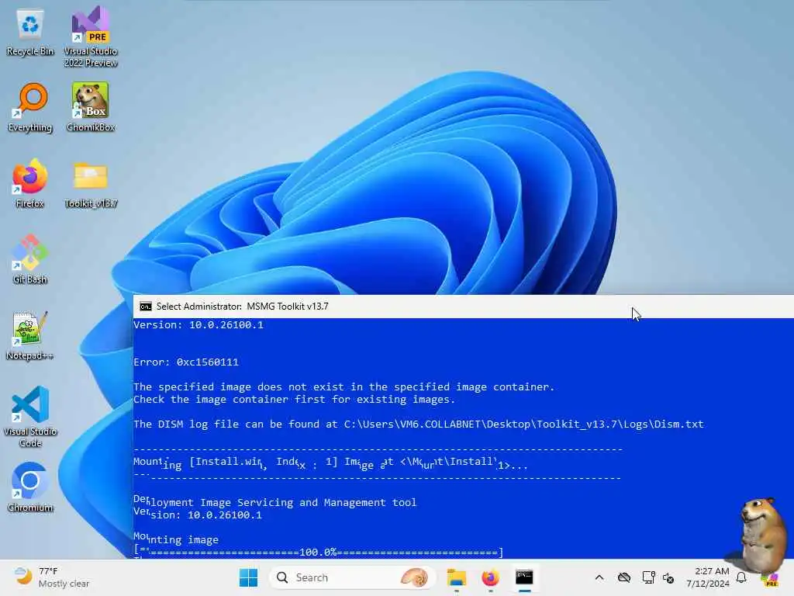Open the notifications bell icon
The height and width of the screenshot is (596, 794).
(x=741, y=577)
